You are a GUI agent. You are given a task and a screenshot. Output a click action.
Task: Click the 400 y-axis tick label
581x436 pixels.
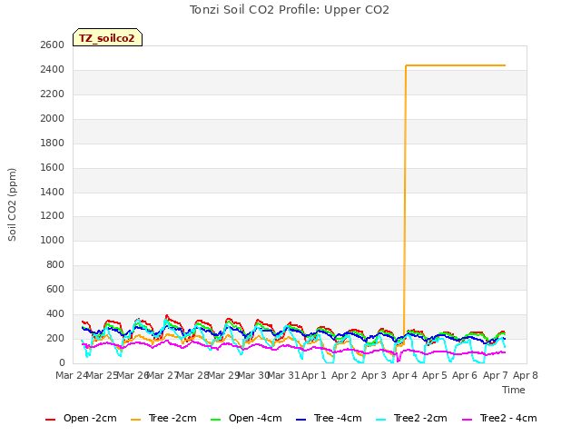[x=55, y=314]
